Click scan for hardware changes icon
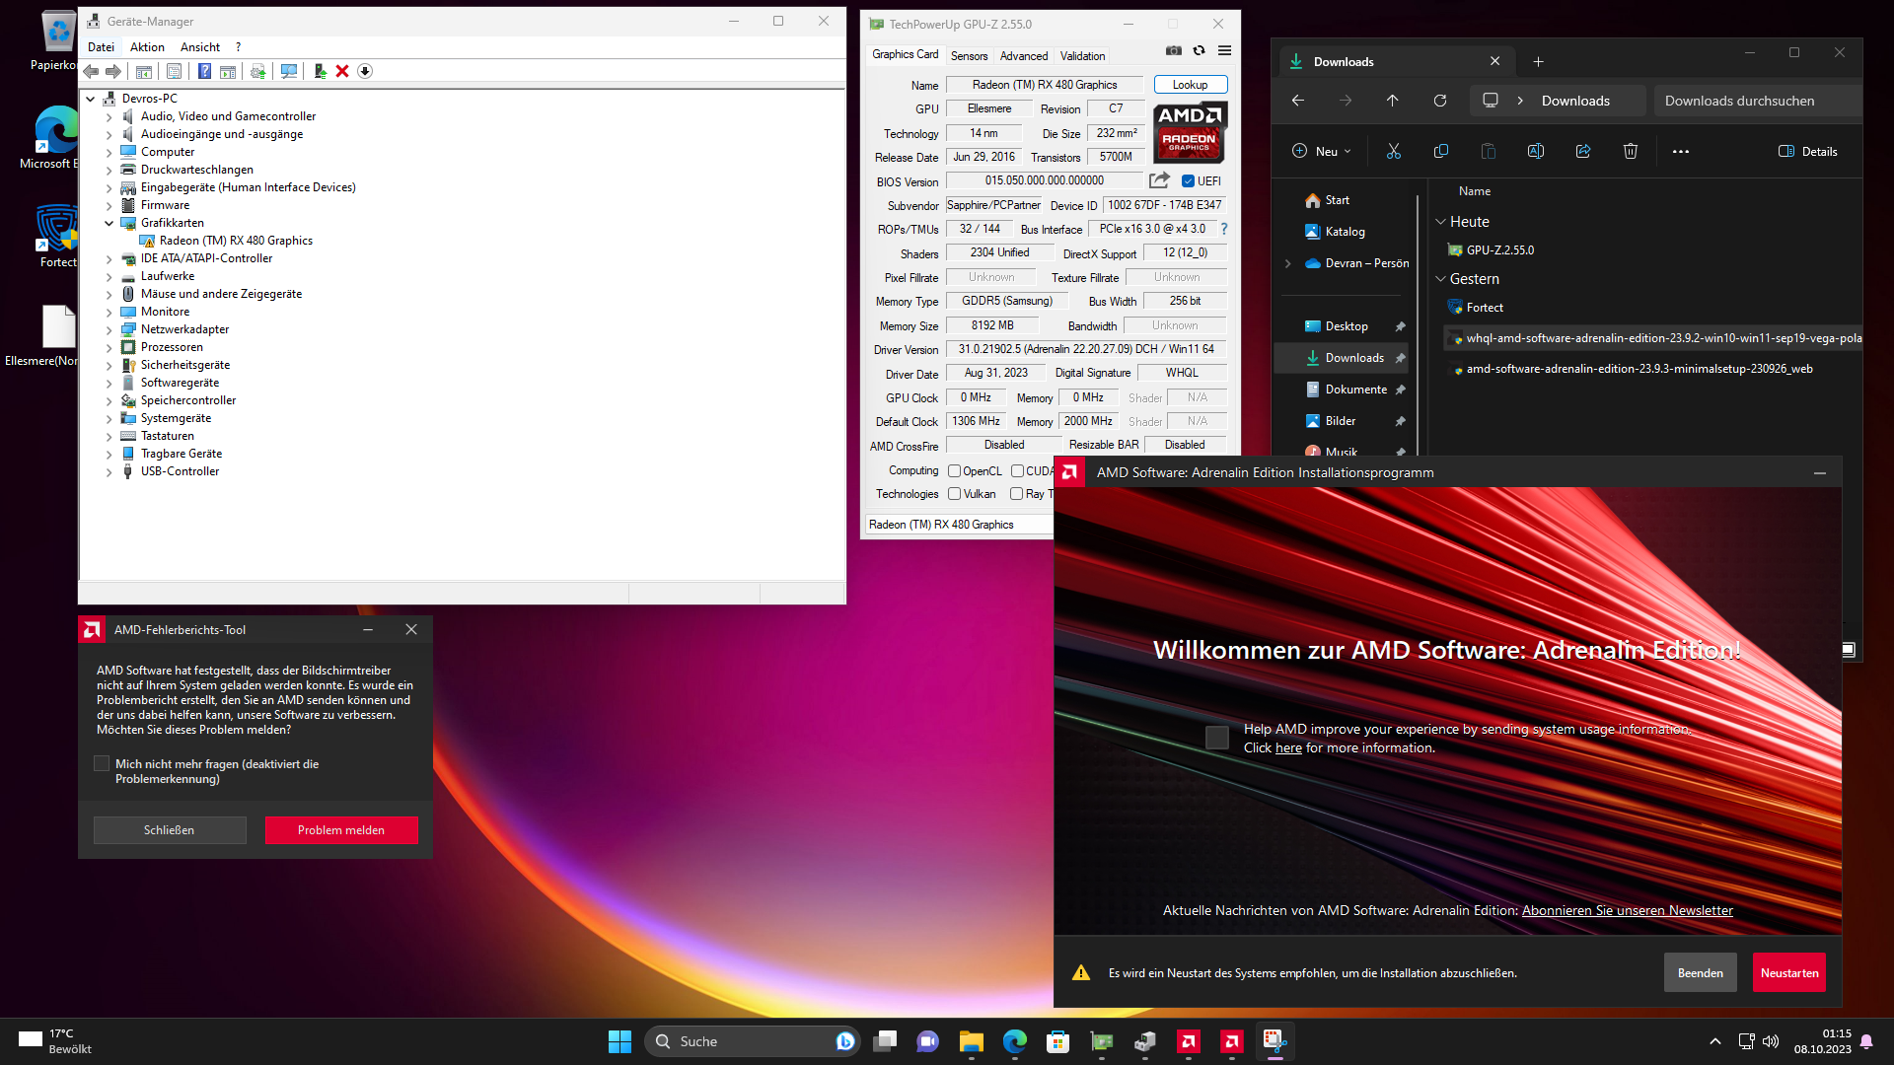Viewport: 1894px width, 1065px height. (x=289, y=71)
